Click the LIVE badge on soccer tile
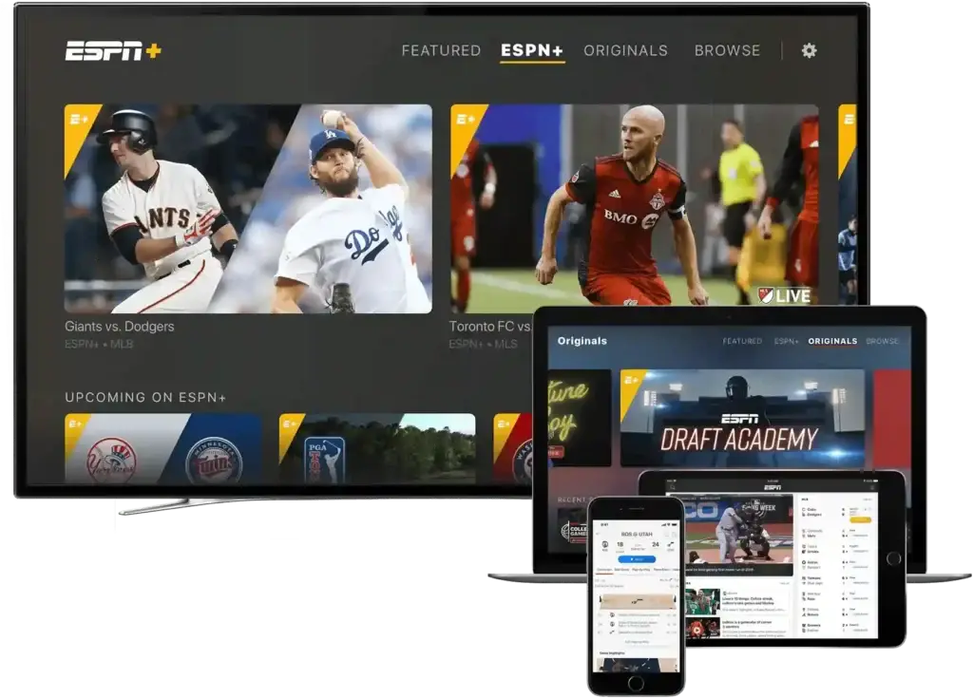The image size is (973, 698). (784, 296)
